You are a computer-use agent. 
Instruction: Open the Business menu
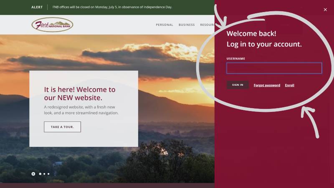coord(187,25)
